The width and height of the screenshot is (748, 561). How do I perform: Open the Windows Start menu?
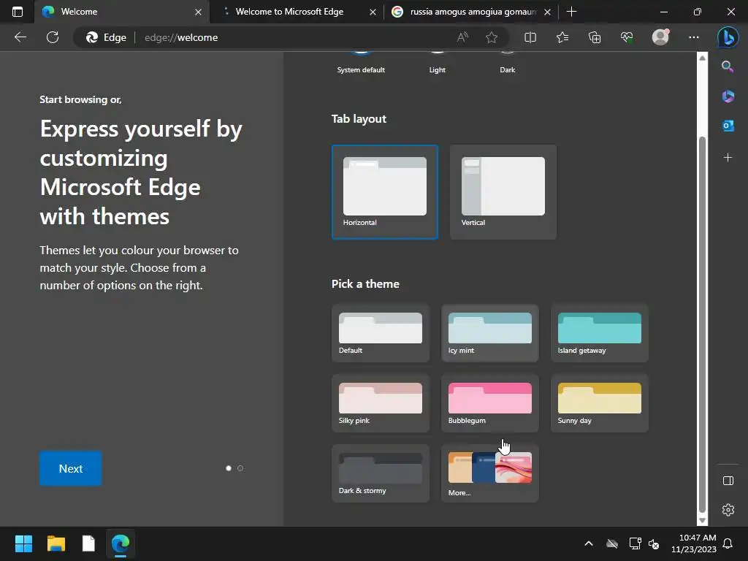tap(23, 543)
